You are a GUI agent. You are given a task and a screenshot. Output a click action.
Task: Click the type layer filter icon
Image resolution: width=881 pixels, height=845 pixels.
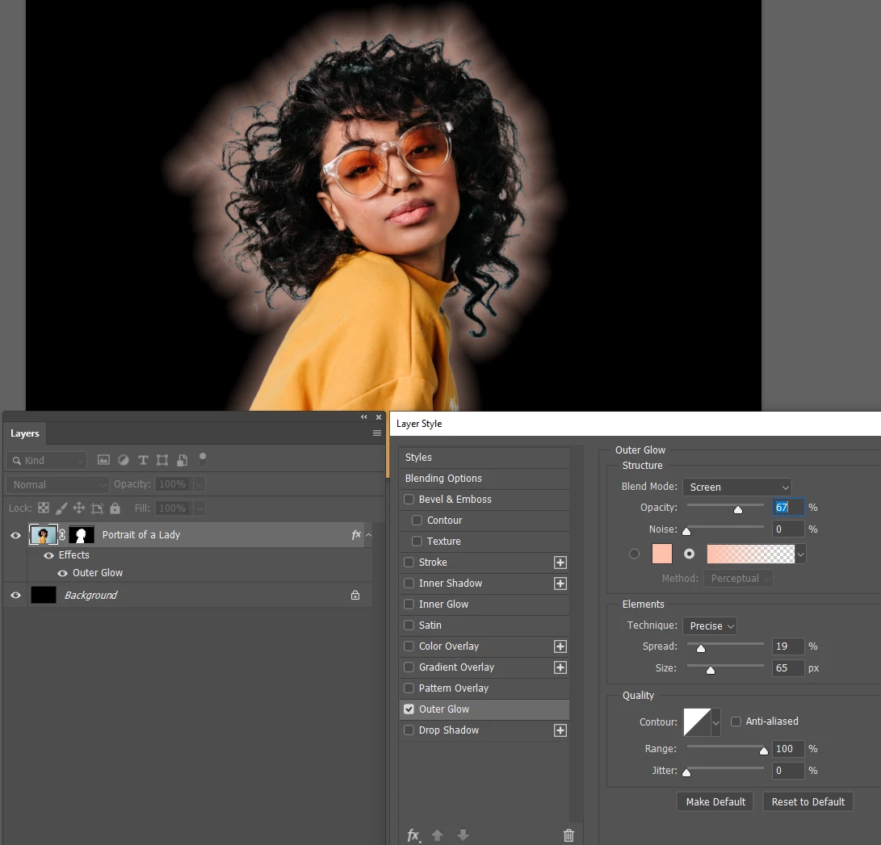coord(143,460)
